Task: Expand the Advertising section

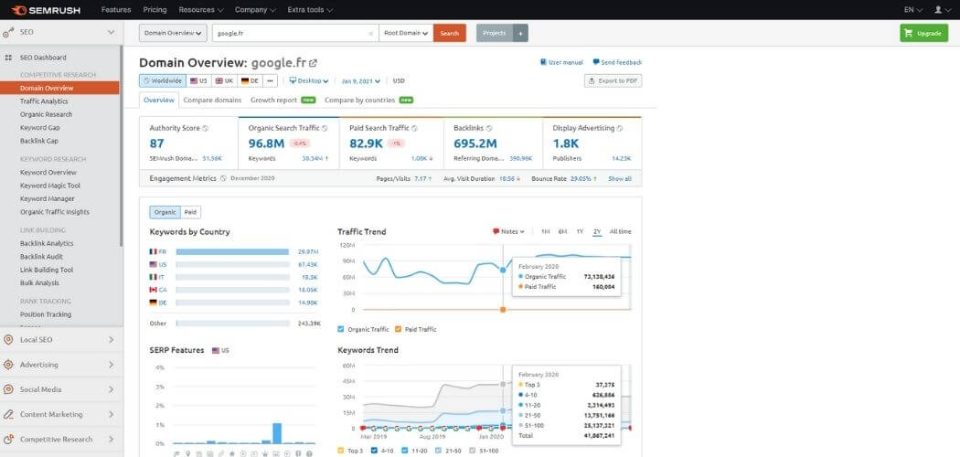Action: (61, 365)
